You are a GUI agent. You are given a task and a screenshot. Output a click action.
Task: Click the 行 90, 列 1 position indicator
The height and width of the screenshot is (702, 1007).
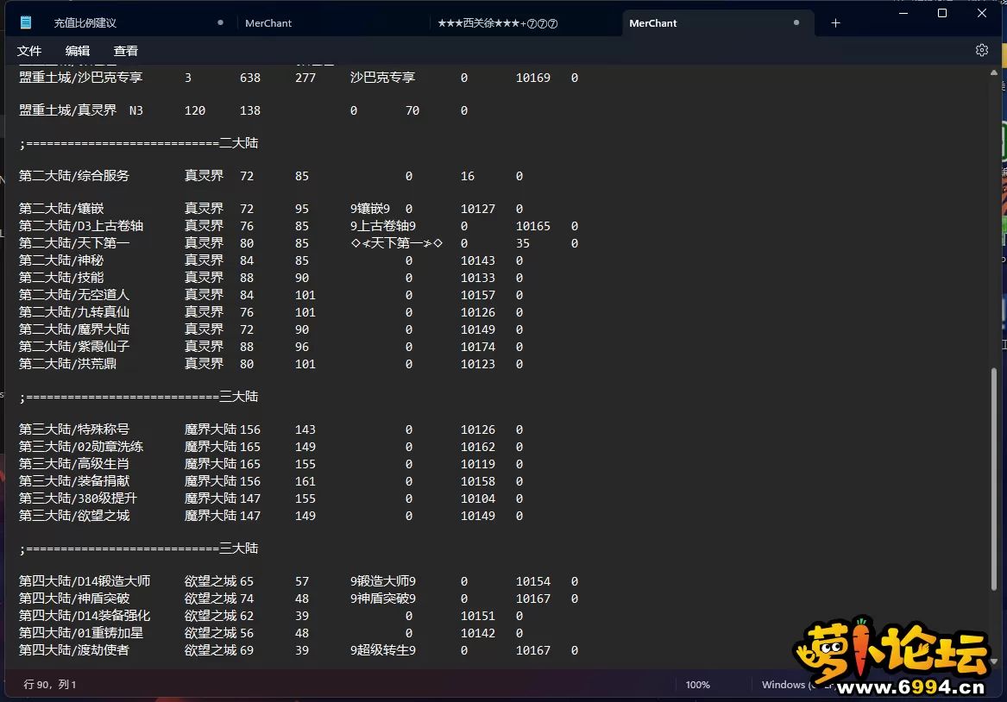tap(50, 685)
